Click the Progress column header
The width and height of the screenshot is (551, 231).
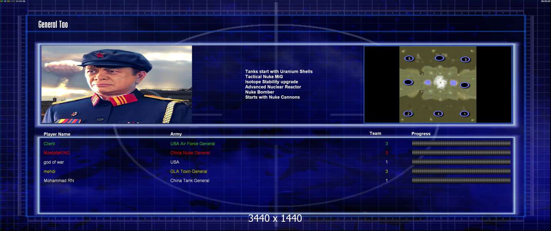click(x=421, y=134)
